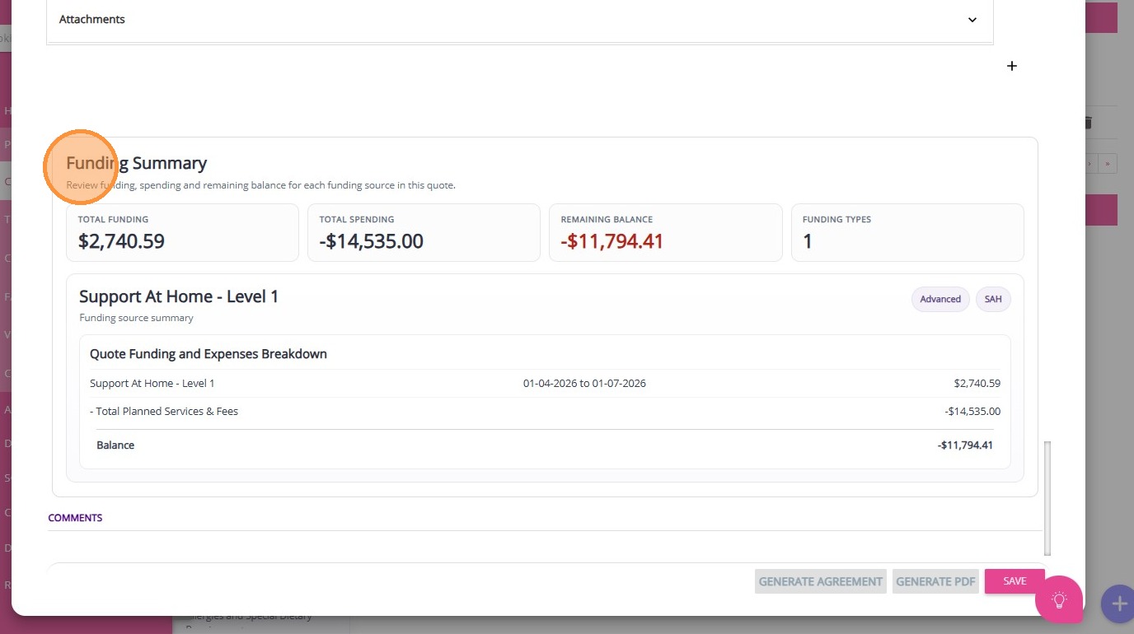Click the Attachments section header
Screen dimensions: 1134x634
point(92,20)
